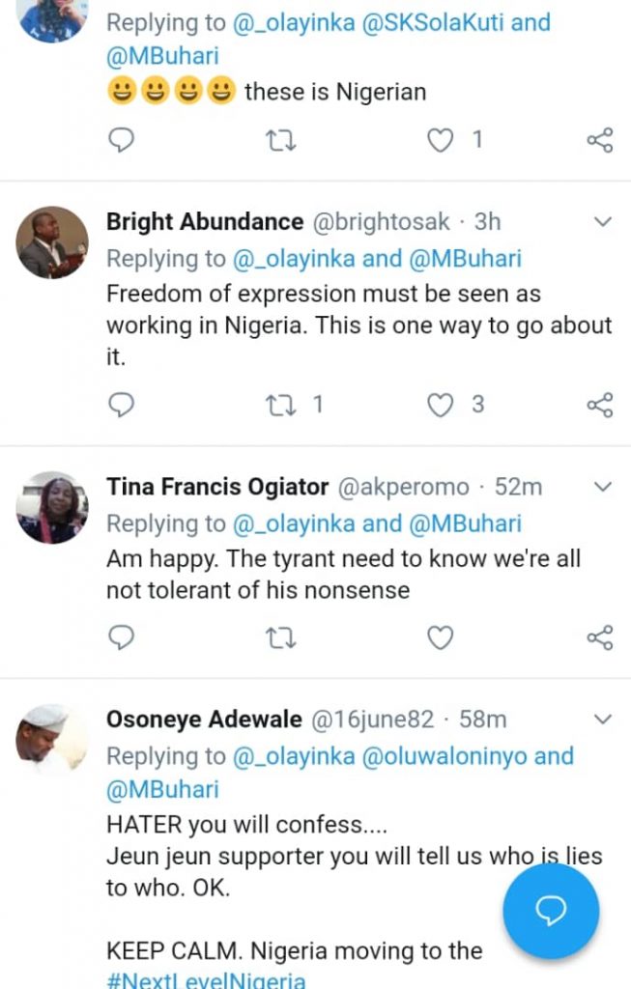
Task: Reply to Bright Abundance's tweet
Action: [x=120, y=405]
